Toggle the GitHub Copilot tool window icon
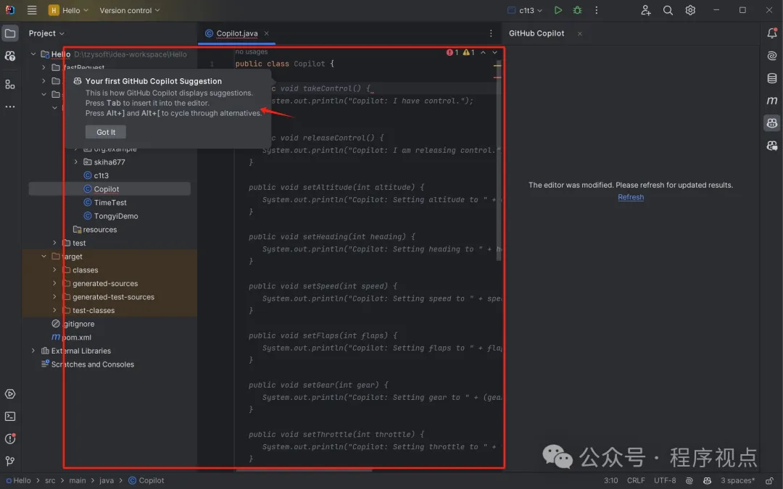The image size is (783, 489). 772,122
